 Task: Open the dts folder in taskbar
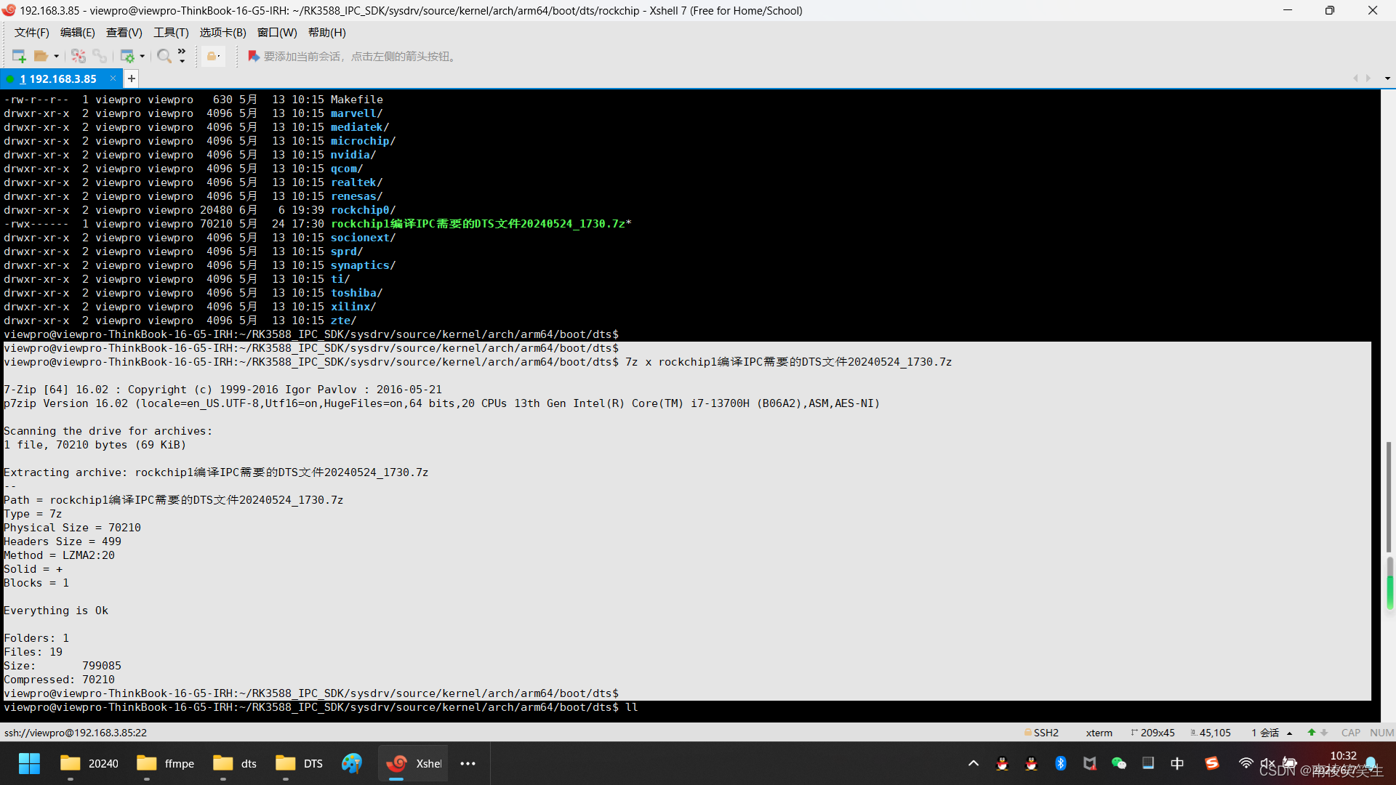pyautogui.click(x=235, y=763)
